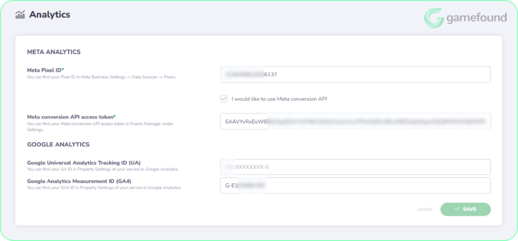
Task: Click the cancel link
Action: (424, 209)
